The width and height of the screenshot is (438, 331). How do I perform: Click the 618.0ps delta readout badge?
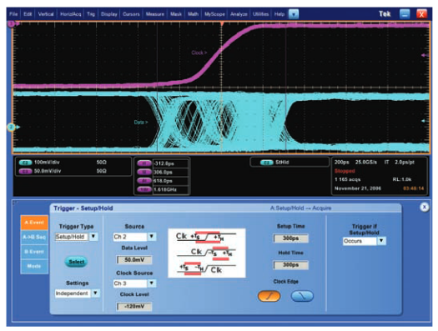143,181
